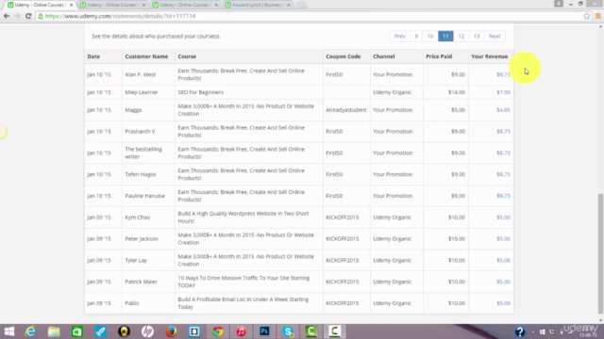Close the first Udemy tab

pyautogui.click(x=71, y=5)
